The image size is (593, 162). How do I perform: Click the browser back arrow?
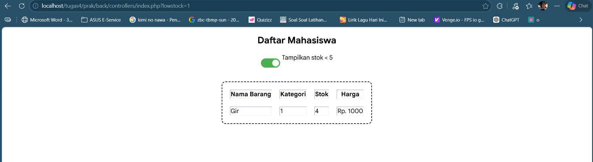(8, 6)
